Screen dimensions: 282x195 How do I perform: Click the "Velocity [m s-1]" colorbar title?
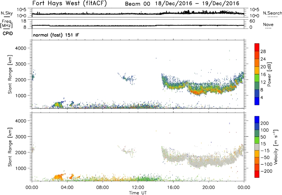point(276,147)
